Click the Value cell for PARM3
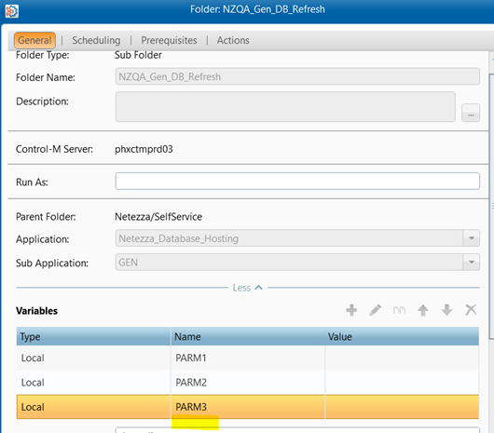 (x=402, y=407)
